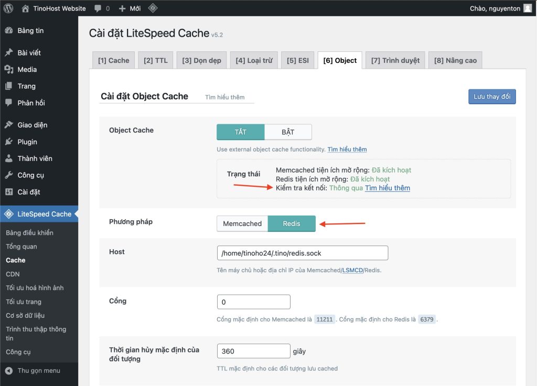Click the user avatar next to nguyenton
The width and height of the screenshot is (537, 386).
click(x=528, y=8)
